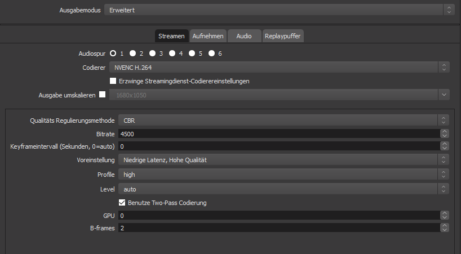This screenshot has height=254, width=461.
Task: Toggle the Ausgabe umskalieren checkbox
Action: 102,95
